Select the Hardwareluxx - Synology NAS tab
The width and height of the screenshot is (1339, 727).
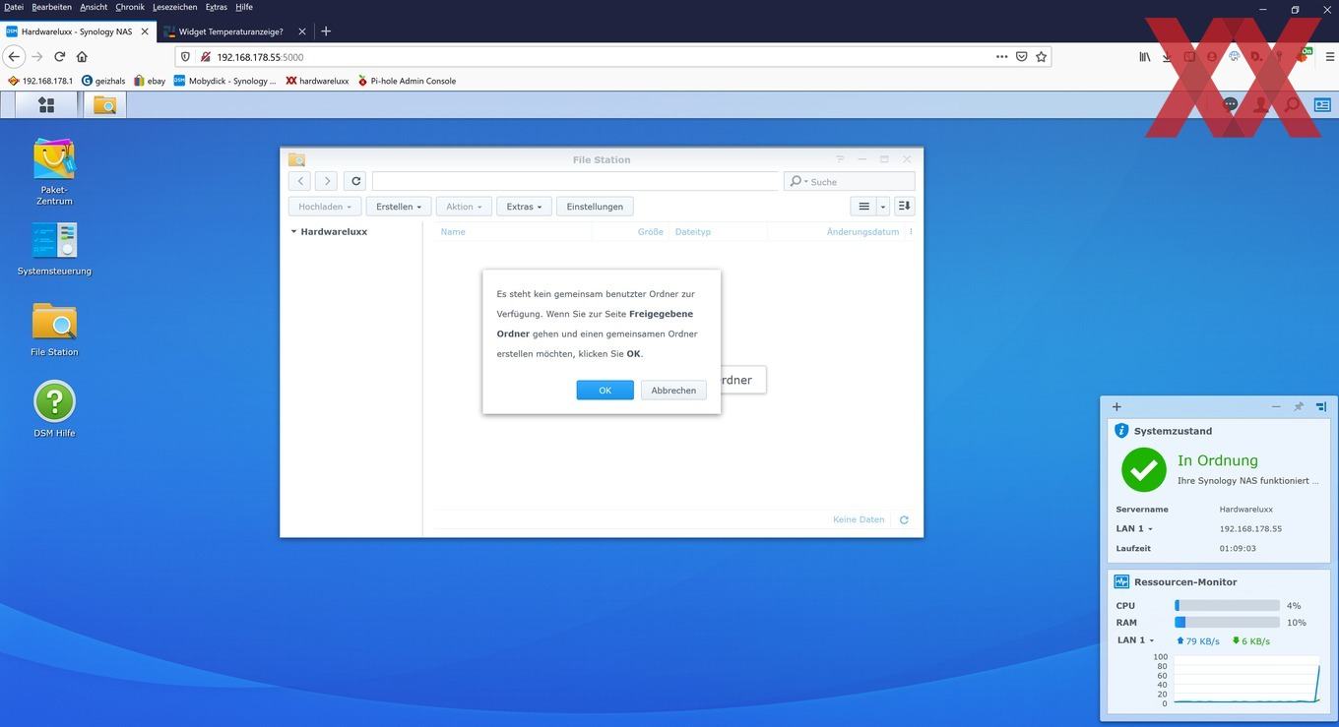(77, 31)
